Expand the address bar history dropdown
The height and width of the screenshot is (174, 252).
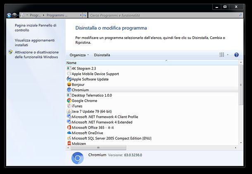[81, 15]
